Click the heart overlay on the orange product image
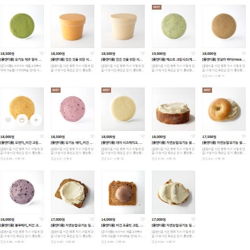This screenshot has height=250, width=250. [x=8, y=120]
